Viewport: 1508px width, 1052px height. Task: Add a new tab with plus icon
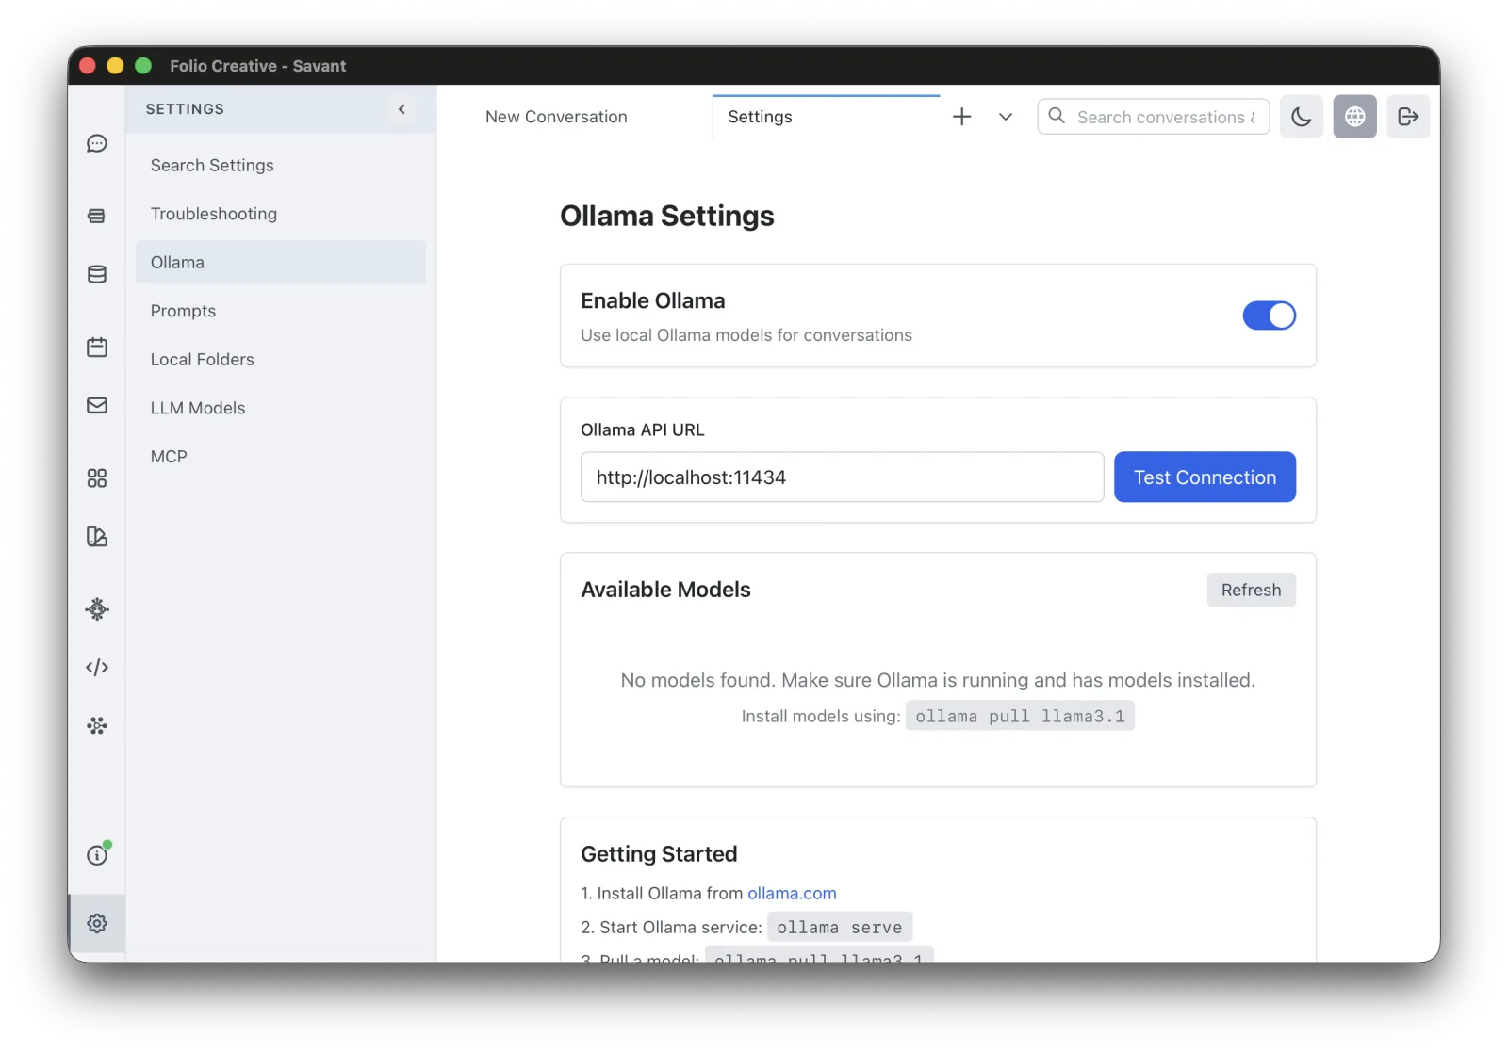pos(961,117)
